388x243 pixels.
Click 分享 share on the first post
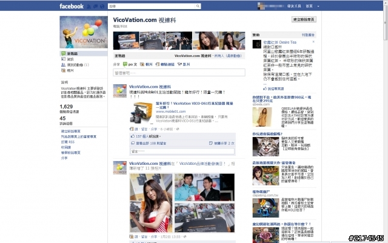tap(154, 129)
